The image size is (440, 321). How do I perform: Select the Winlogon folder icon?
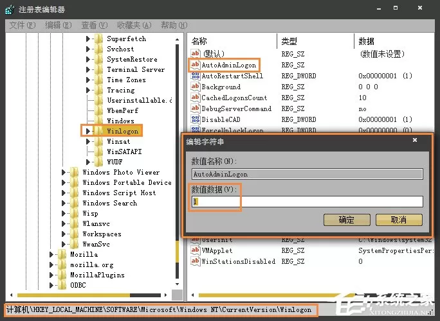[x=98, y=131]
